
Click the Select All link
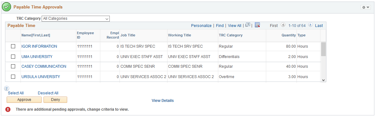(x=16, y=93)
